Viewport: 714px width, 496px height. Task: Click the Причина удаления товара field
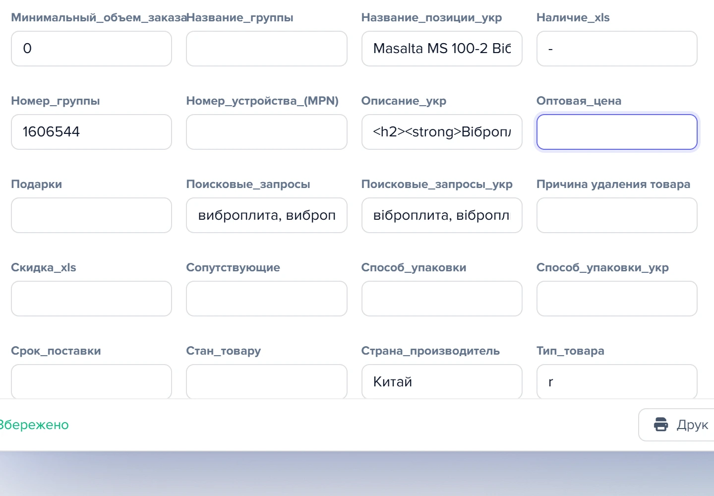point(617,215)
